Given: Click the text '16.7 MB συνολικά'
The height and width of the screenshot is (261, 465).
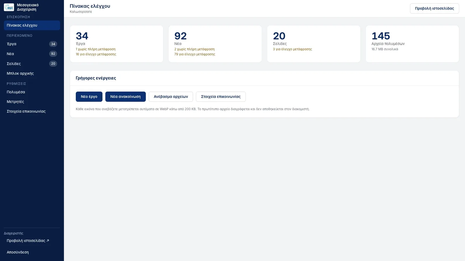Looking at the screenshot, I should 385,49.
